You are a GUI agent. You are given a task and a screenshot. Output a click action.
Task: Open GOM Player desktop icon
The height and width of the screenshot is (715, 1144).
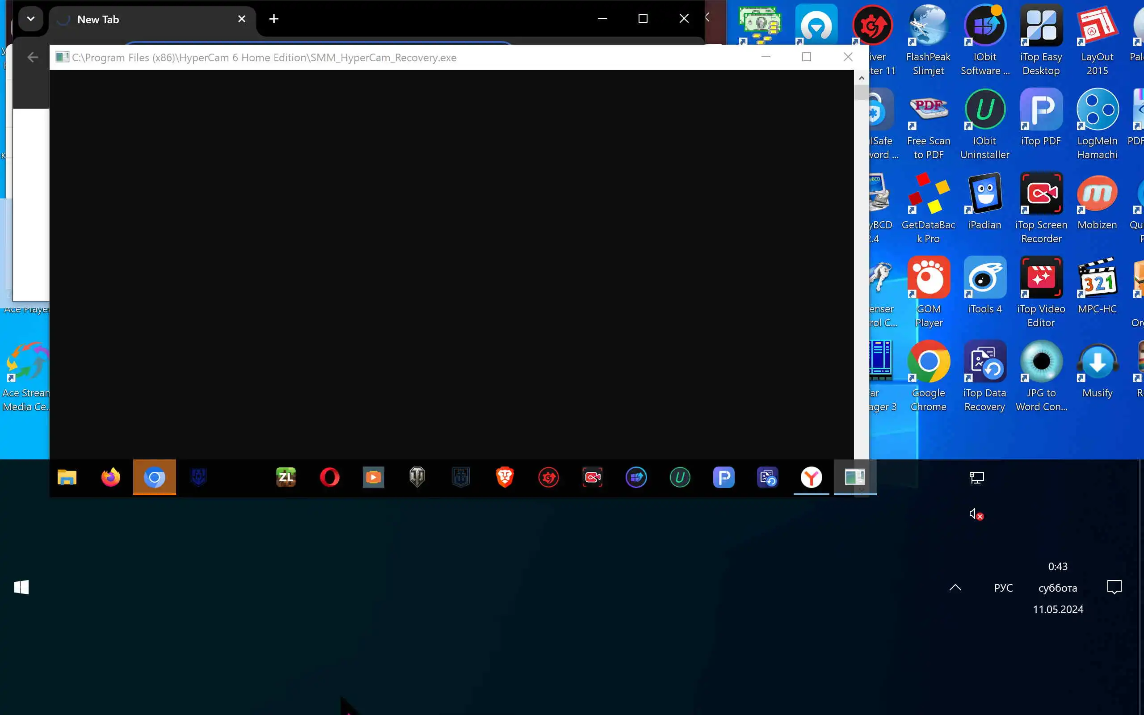(x=929, y=278)
